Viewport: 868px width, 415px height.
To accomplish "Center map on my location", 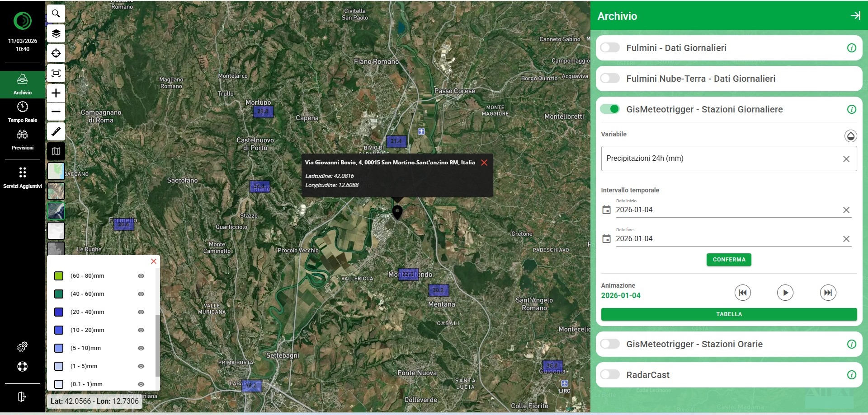I will pos(56,53).
